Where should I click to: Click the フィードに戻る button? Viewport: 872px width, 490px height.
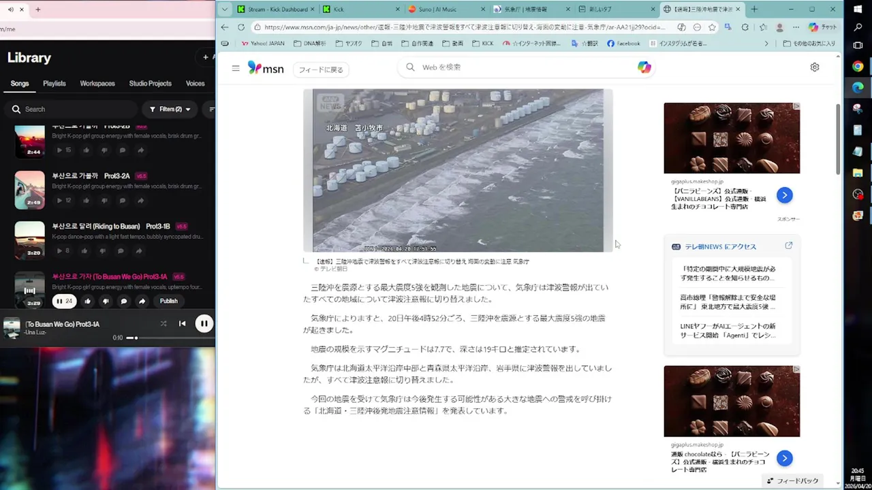pos(322,69)
